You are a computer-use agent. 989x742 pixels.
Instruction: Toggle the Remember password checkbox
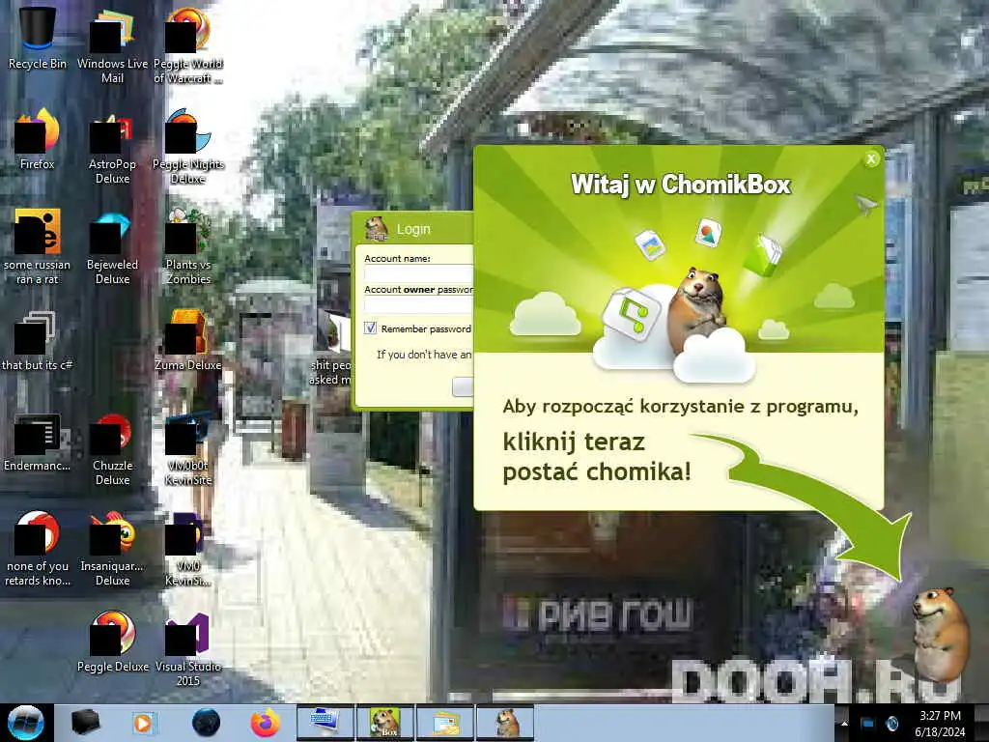[370, 328]
